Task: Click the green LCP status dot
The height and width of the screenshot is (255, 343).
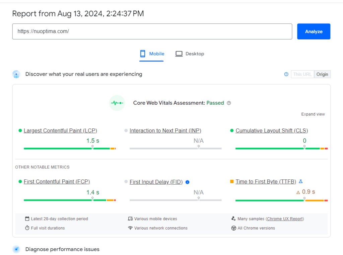Action: (x=20, y=131)
